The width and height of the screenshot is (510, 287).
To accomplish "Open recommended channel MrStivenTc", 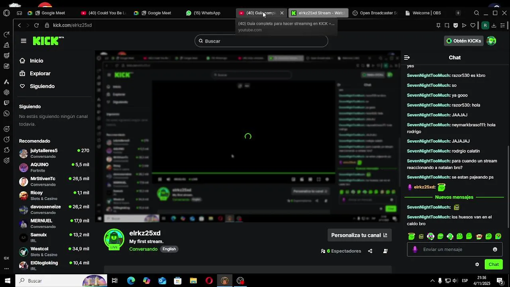I will [x=54, y=181].
